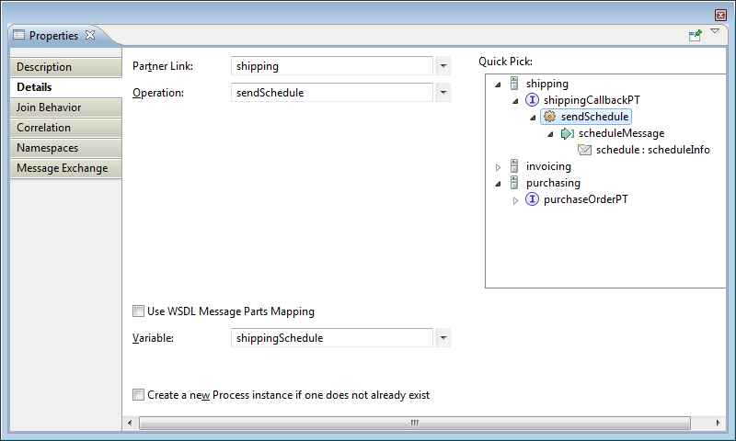
Task: Switch to the Correlation tab
Action: click(x=43, y=128)
